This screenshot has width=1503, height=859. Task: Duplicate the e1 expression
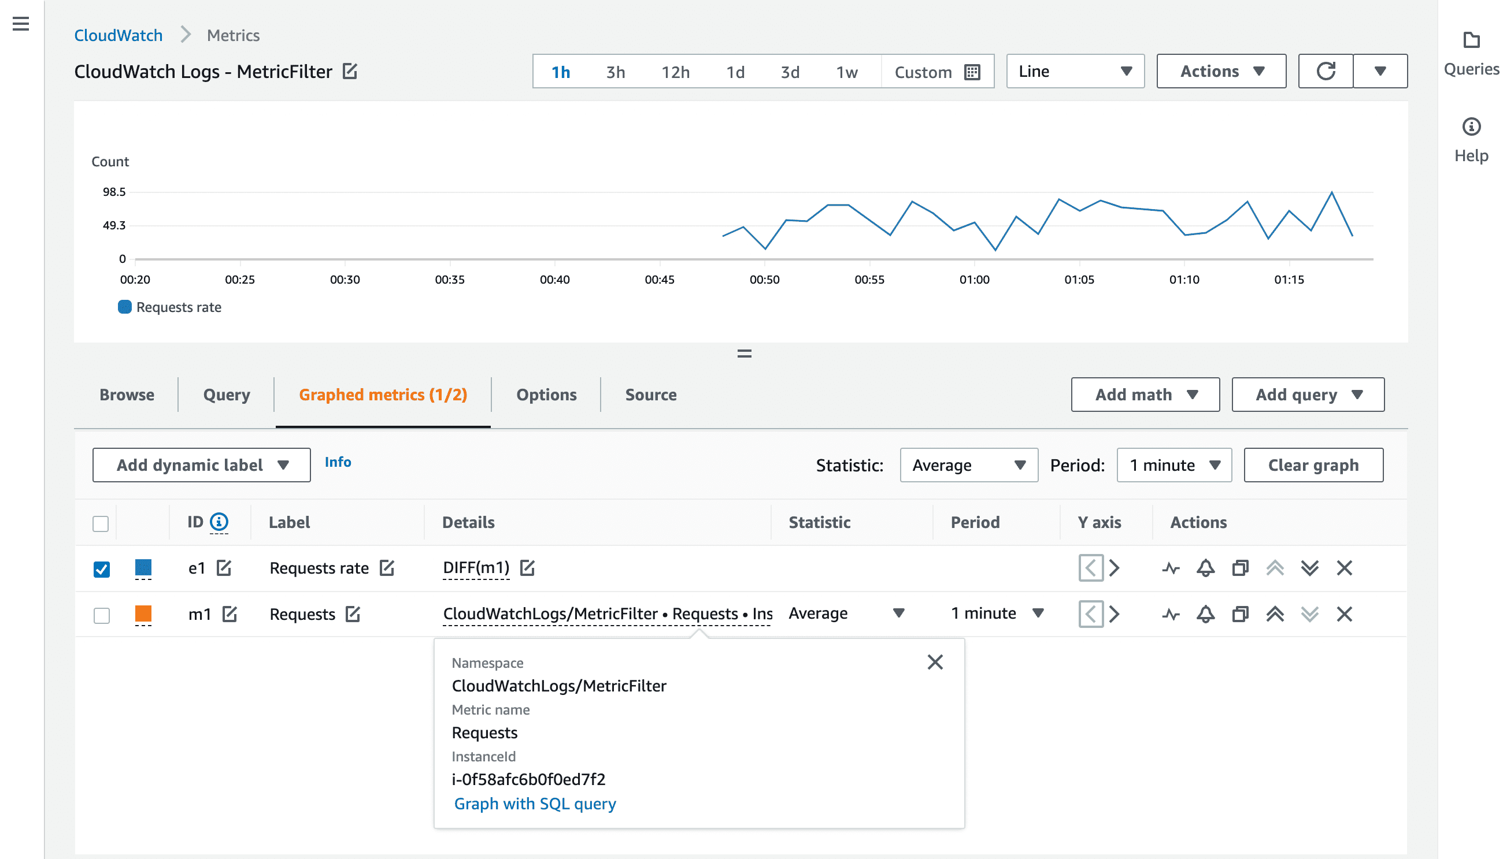(1241, 568)
